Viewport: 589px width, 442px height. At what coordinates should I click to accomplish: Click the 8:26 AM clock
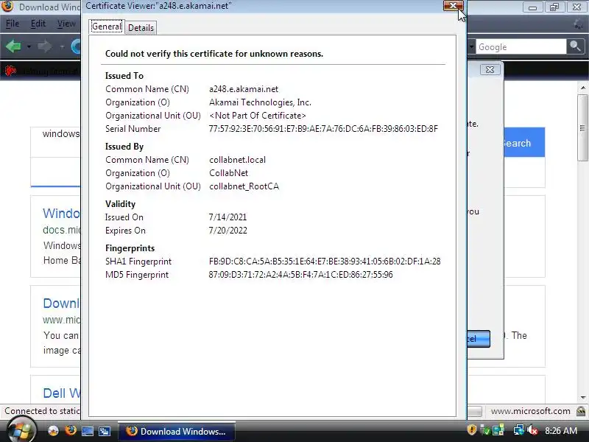561,431
